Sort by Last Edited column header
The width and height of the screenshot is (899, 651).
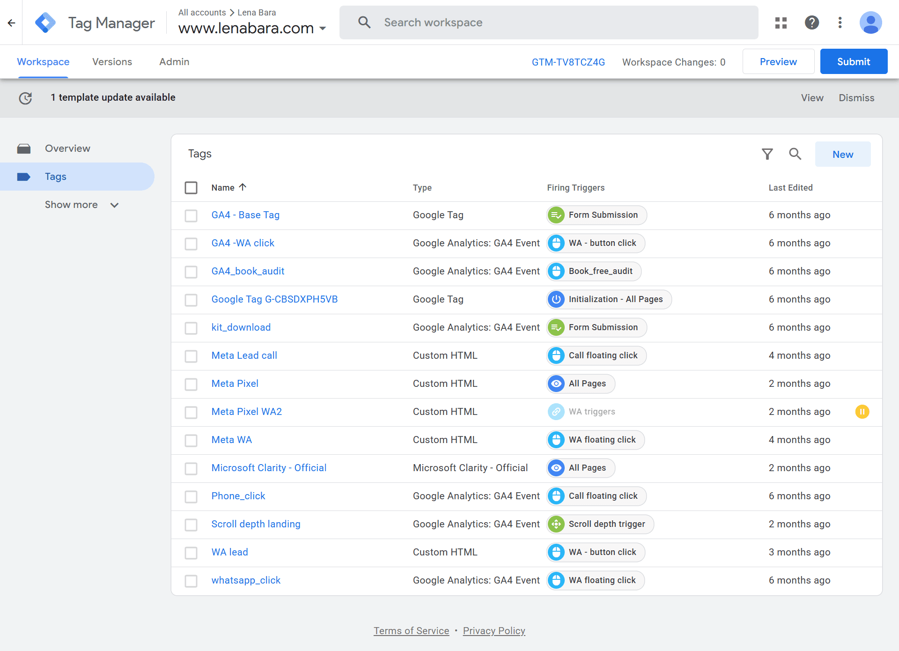point(790,188)
